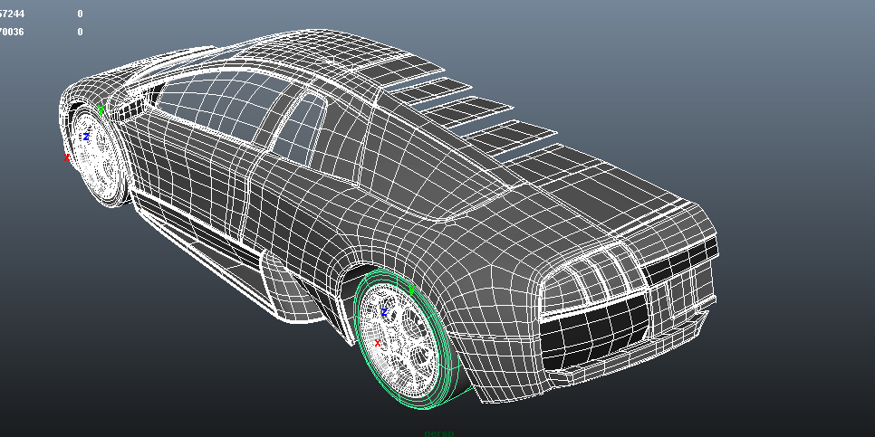The height and width of the screenshot is (437, 875).
Task: Click the 'persp' camera name label
Action: (439, 433)
